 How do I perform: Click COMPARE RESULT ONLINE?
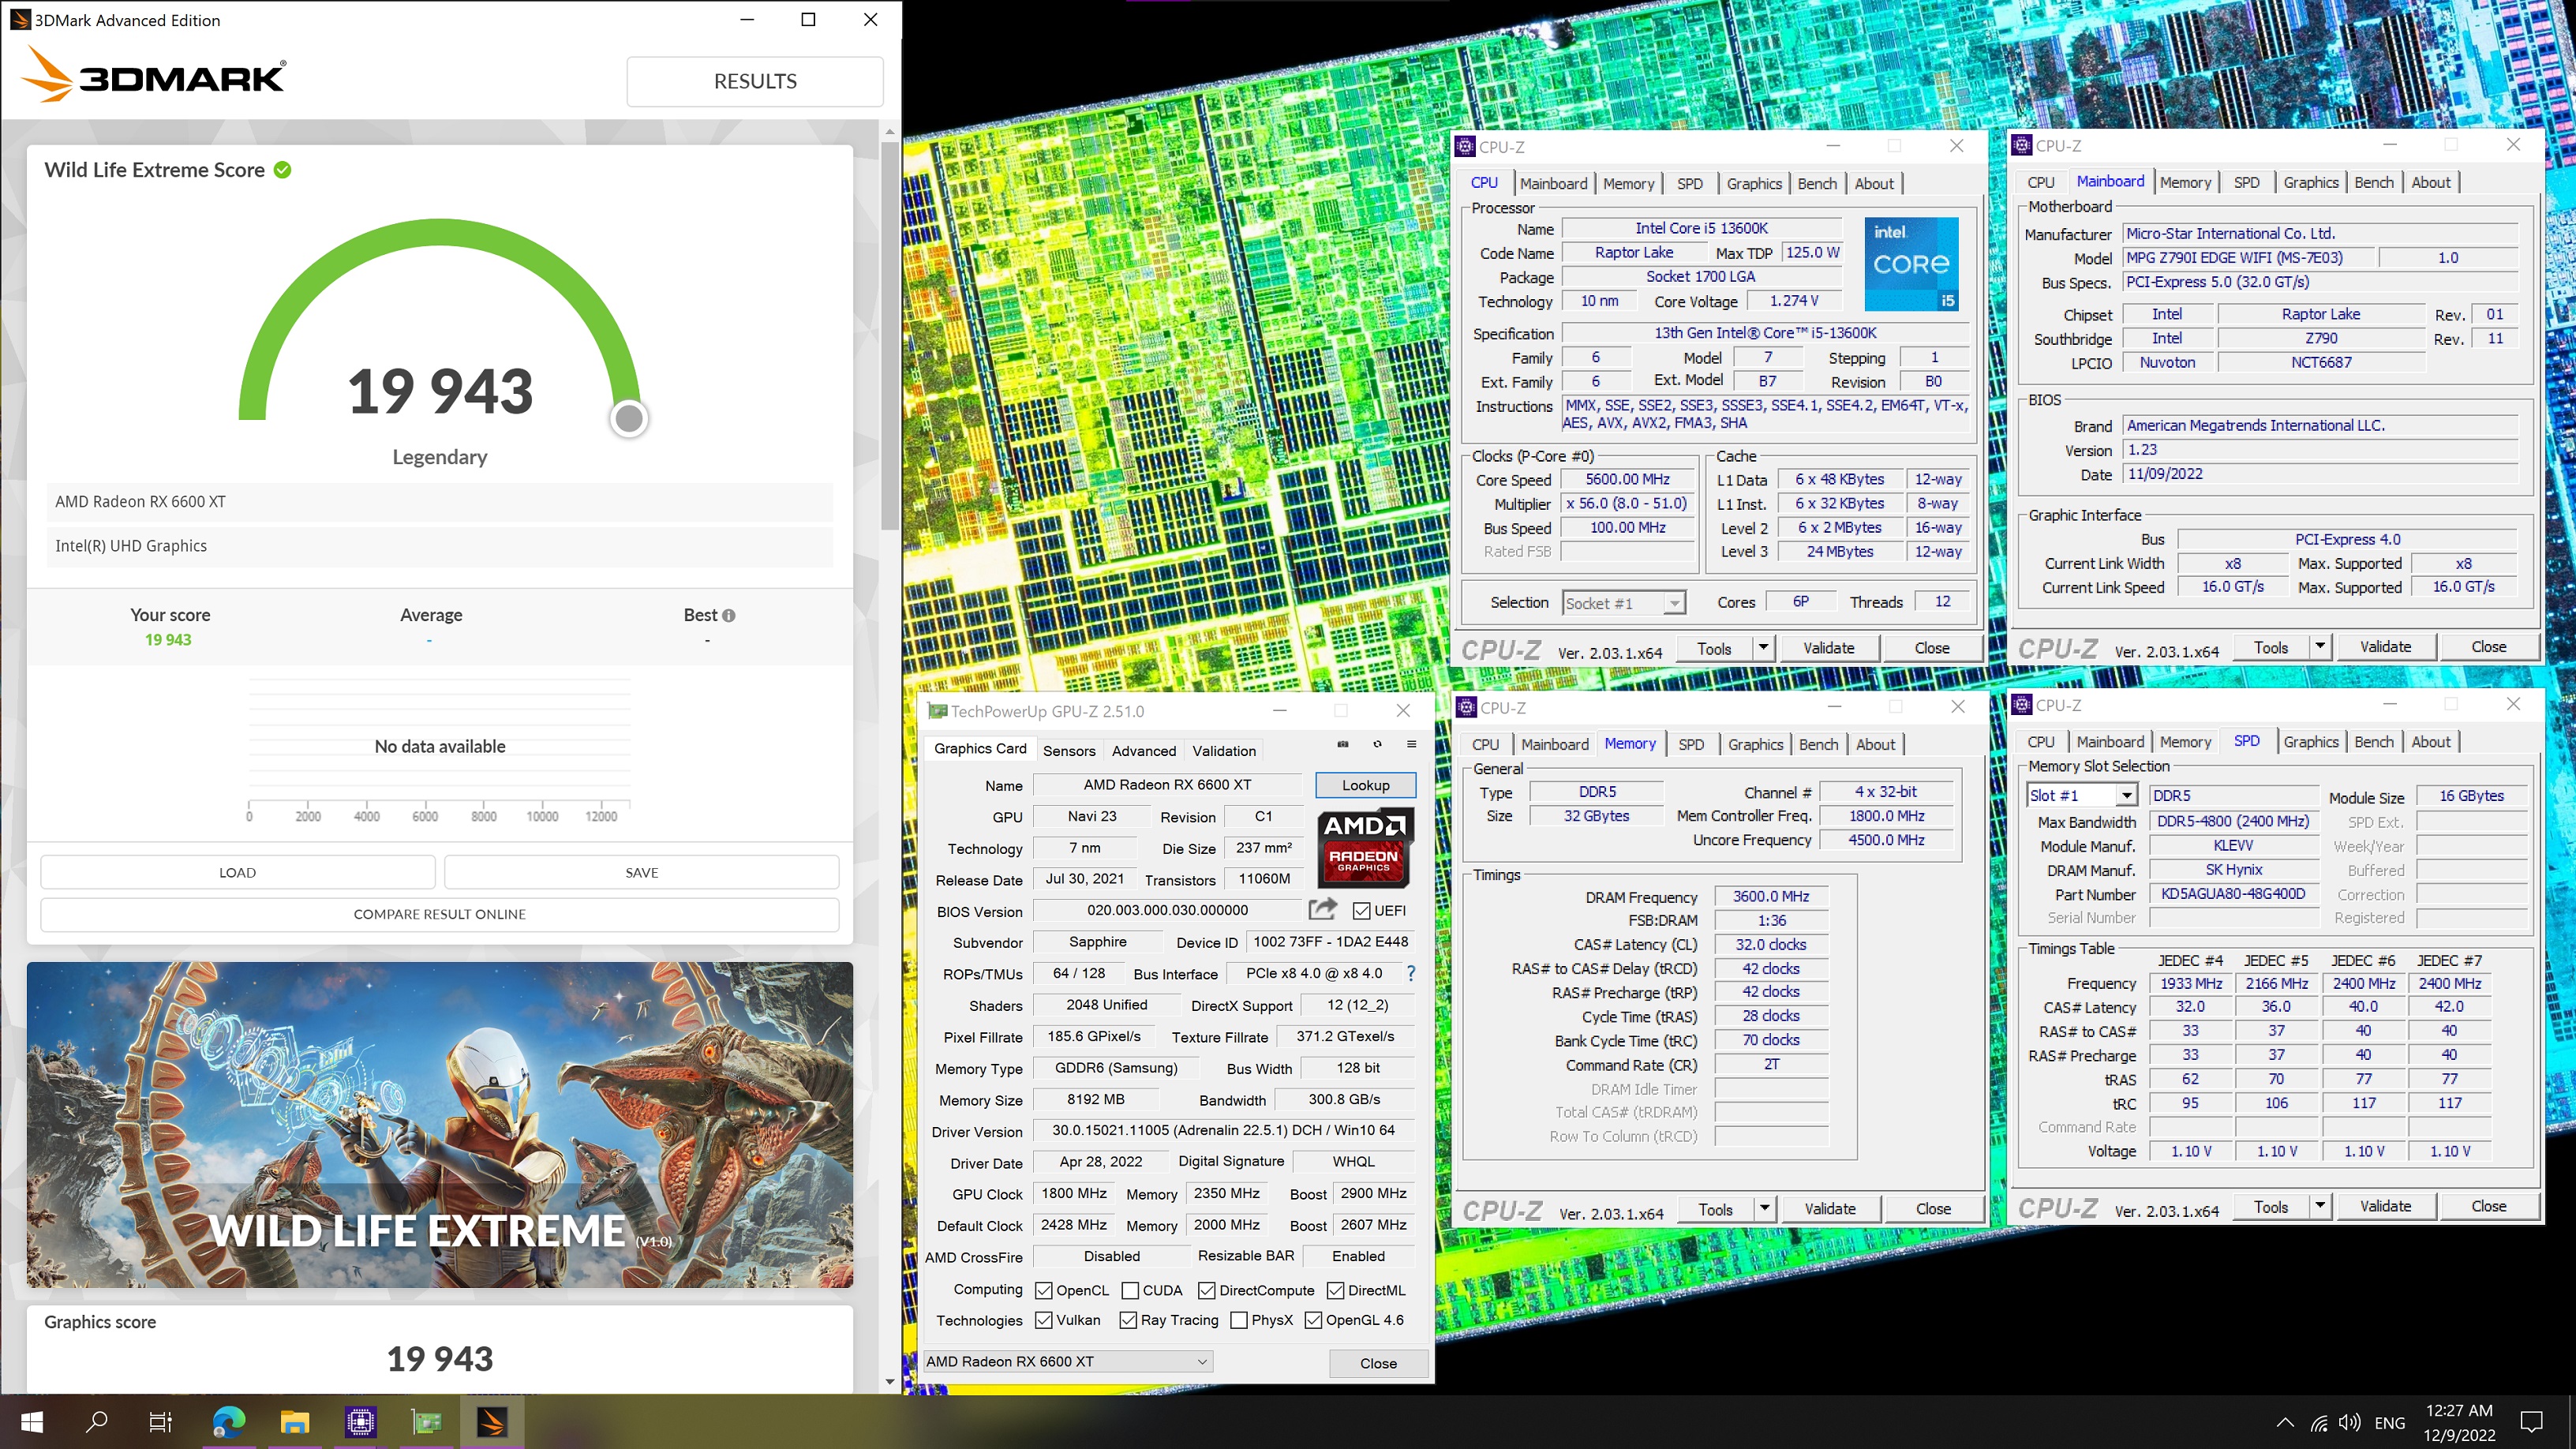(x=439, y=914)
